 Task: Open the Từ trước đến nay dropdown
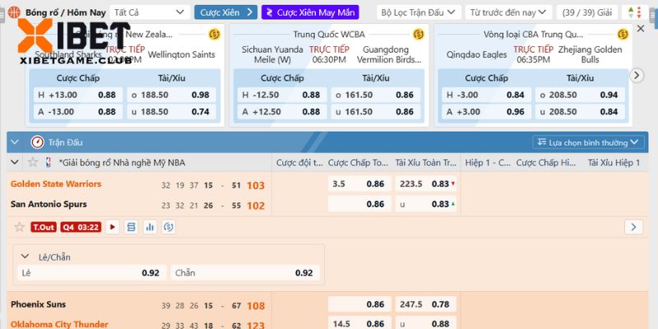pyautogui.click(x=508, y=12)
